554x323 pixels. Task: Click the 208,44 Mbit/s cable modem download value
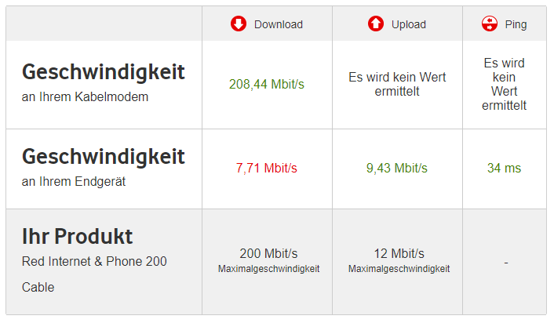point(267,84)
